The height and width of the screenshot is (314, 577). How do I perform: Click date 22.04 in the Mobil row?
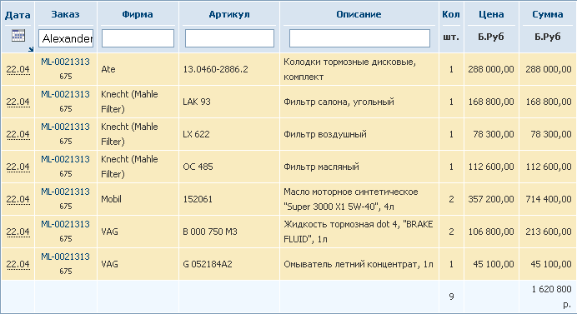[18, 199]
